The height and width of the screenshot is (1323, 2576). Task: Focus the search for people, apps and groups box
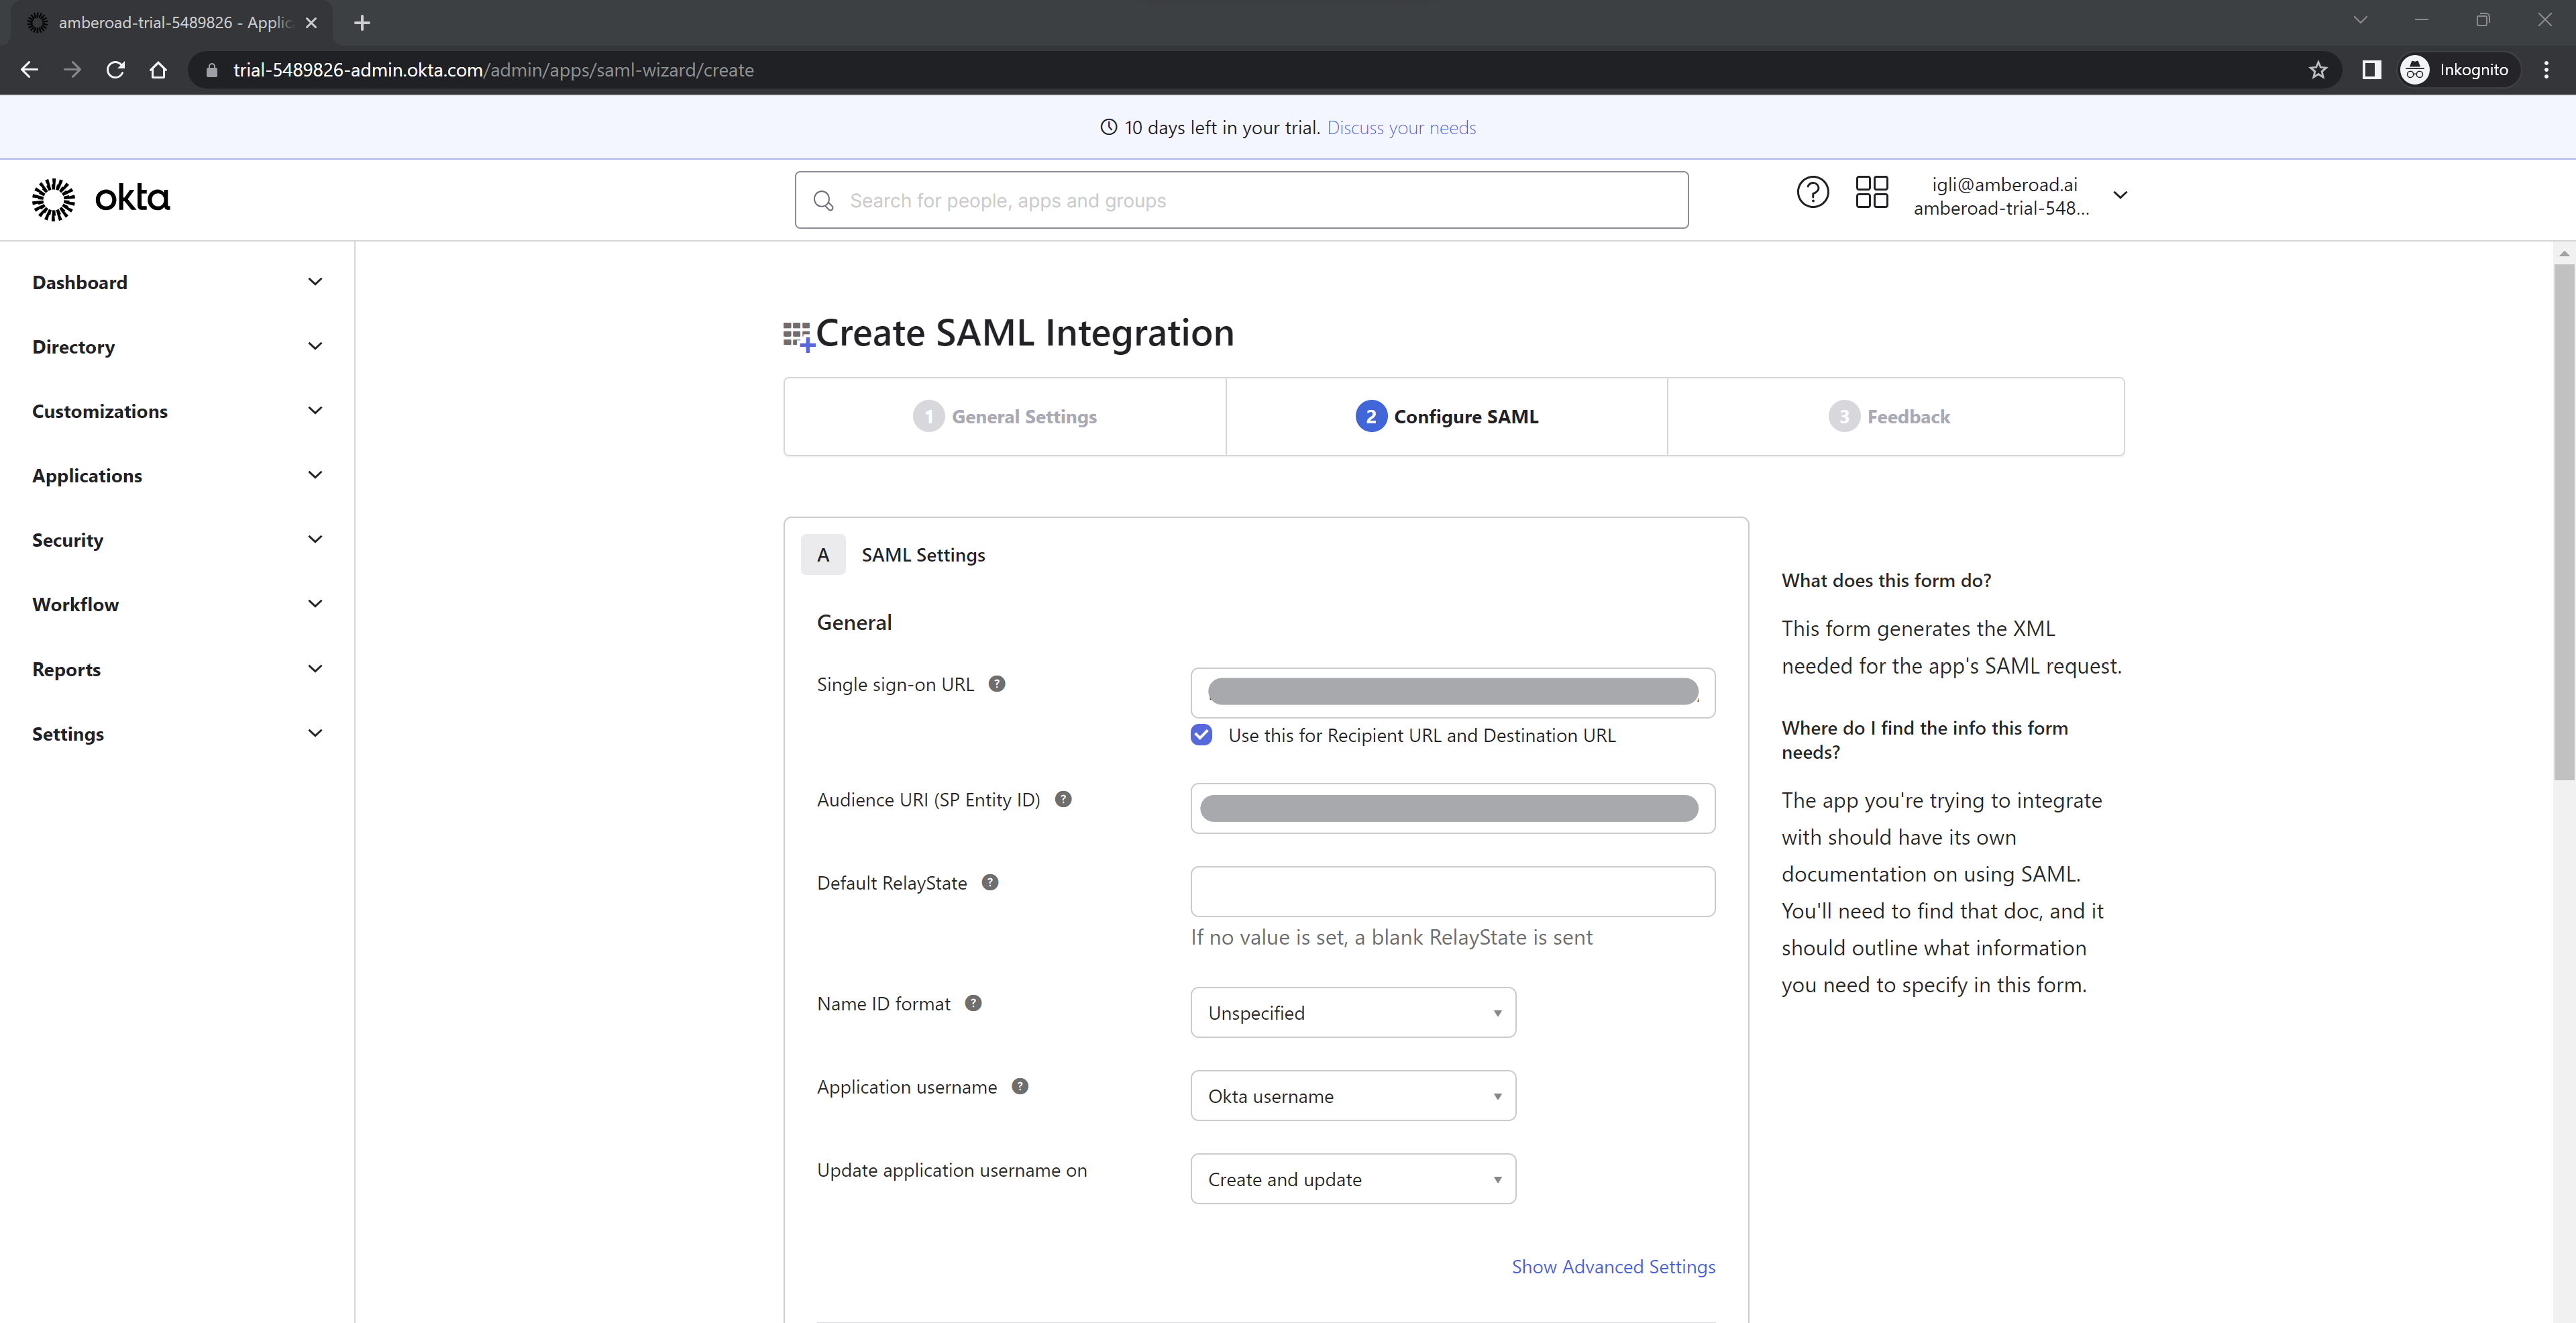[1241, 200]
